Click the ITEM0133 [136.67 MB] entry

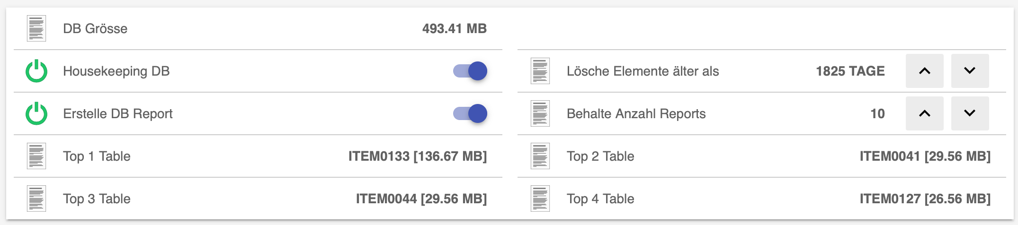click(417, 156)
